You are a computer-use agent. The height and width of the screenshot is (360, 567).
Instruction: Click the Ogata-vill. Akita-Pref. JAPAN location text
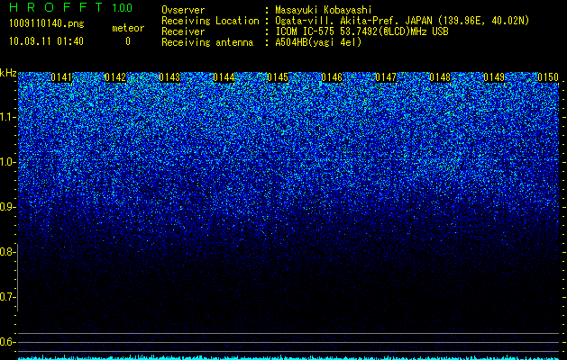[402, 21]
